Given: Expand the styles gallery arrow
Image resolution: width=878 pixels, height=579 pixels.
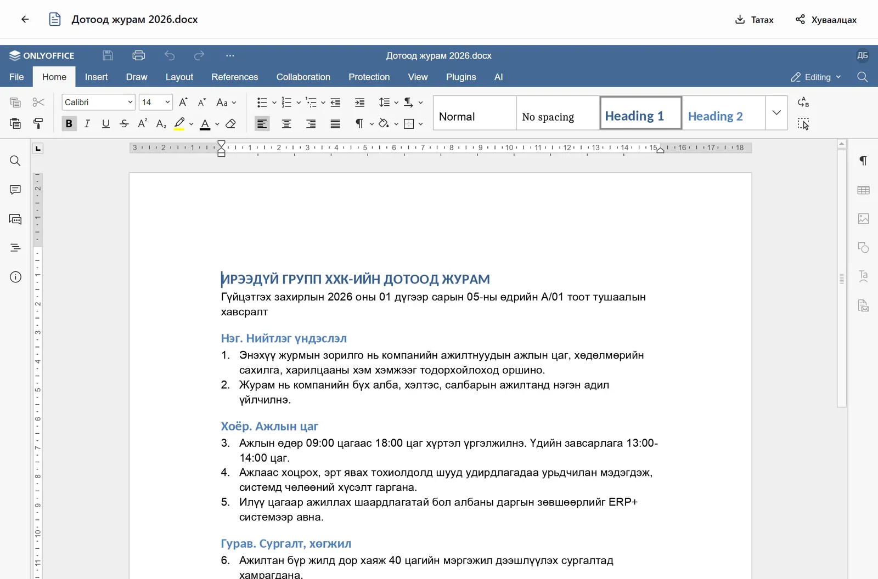Looking at the screenshot, I should click(776, 113).
